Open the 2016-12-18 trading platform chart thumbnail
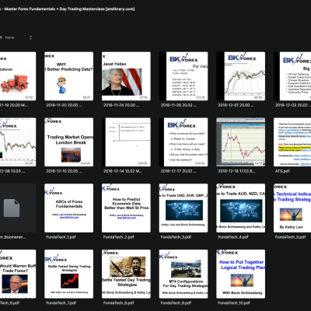Image resolution: width=311 pixels, height=311 pixels. tap(241, 142)
